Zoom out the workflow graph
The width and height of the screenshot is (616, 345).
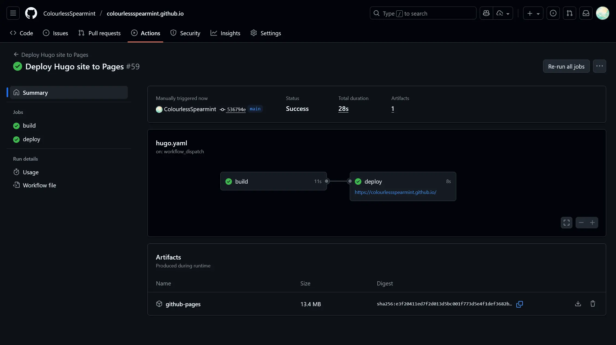(581, 223)
